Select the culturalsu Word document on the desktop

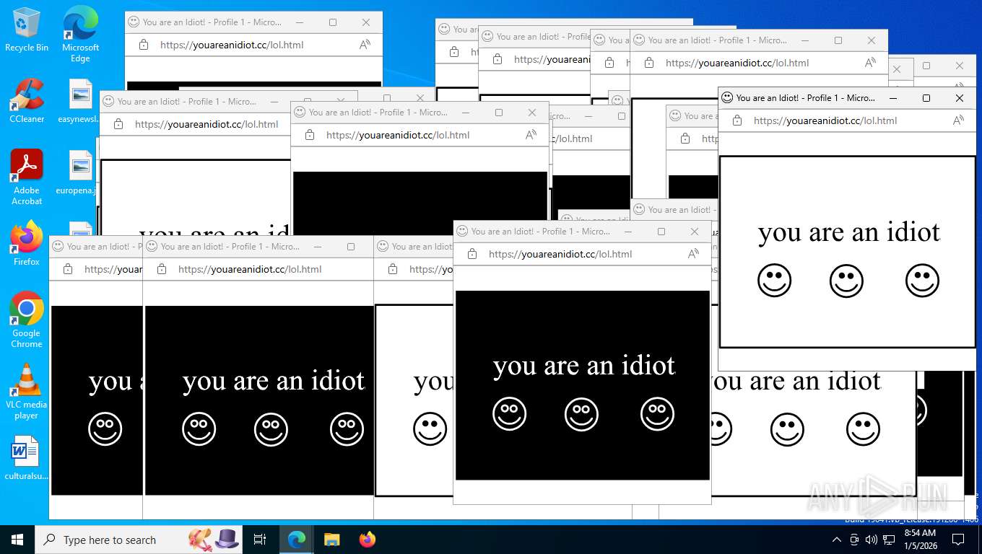point(27,458)
